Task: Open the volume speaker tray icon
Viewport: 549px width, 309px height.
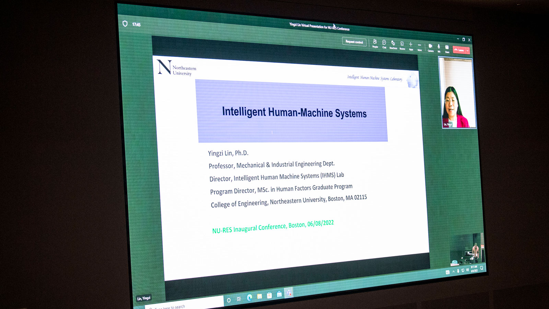Action: (x=467, y=270)
